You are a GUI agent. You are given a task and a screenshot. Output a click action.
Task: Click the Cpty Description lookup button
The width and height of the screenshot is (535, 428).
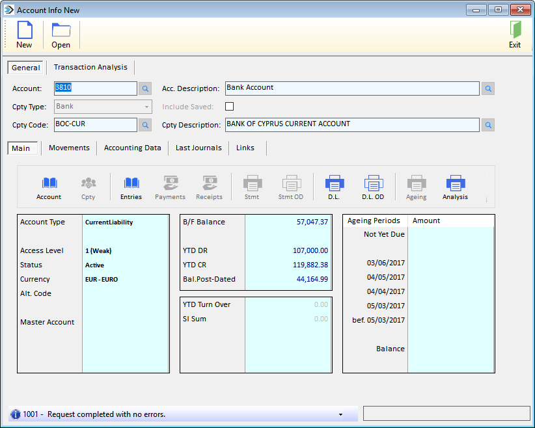(x=488, y=125)
